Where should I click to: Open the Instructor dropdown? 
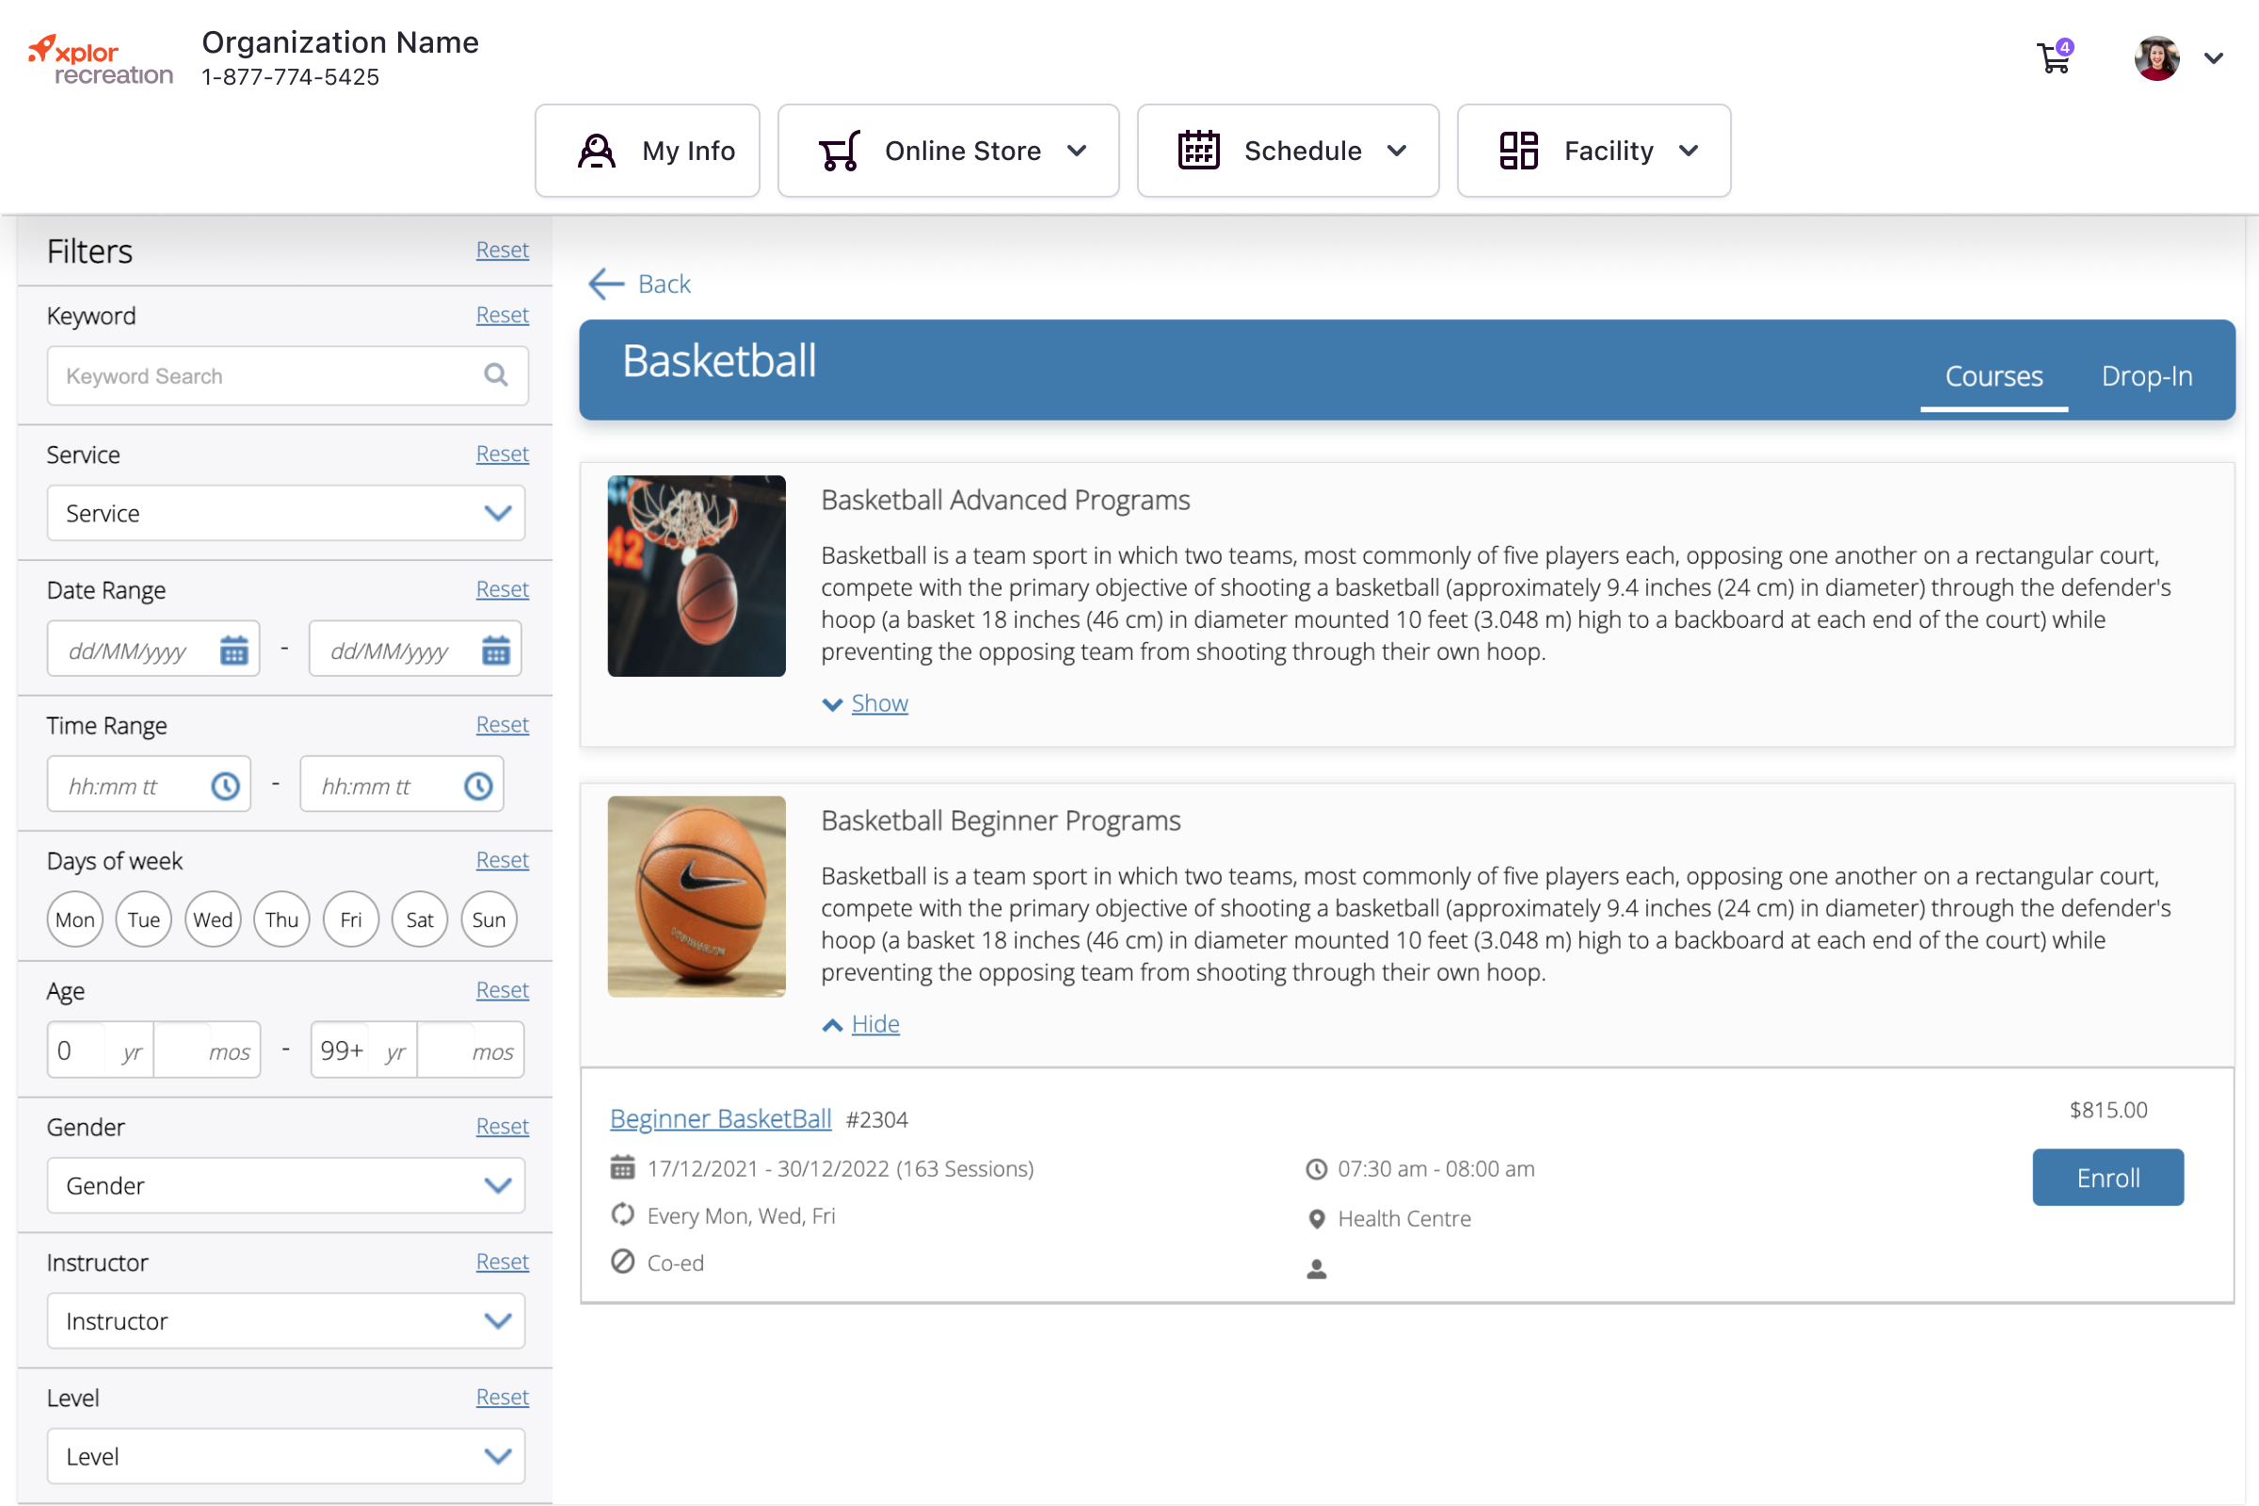coord(285,1321)
